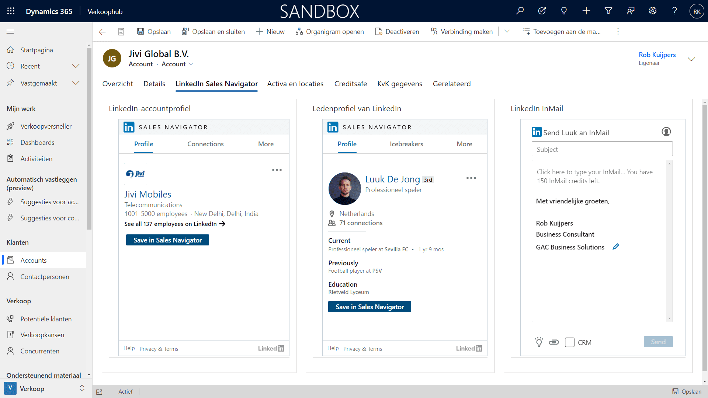Toggle the hamburger navigation menu
Viewport: 708px width, 398px height.
click(x=10, y=32)
